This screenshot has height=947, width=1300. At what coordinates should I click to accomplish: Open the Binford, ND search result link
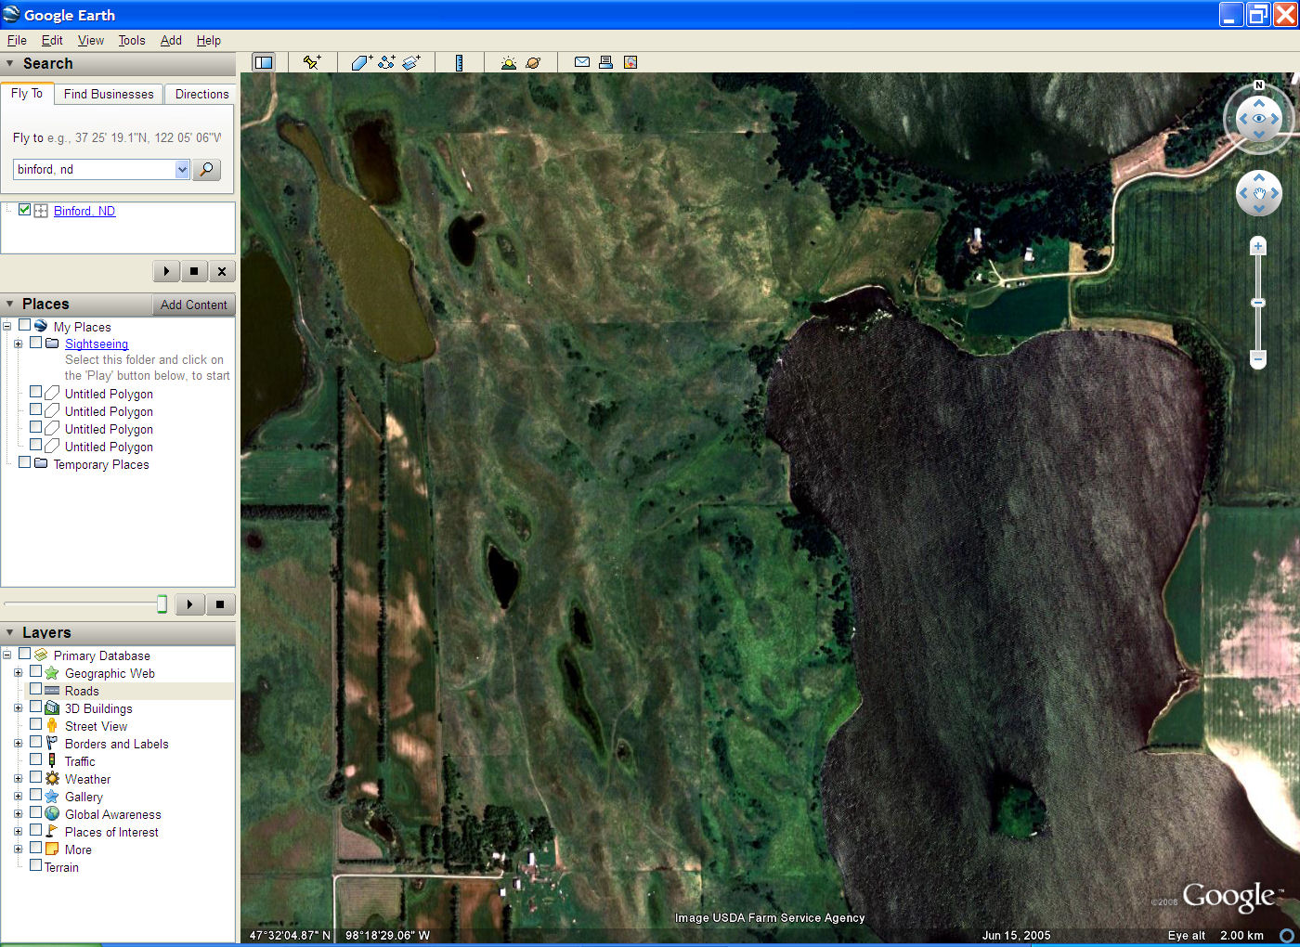tap(84, 211)
